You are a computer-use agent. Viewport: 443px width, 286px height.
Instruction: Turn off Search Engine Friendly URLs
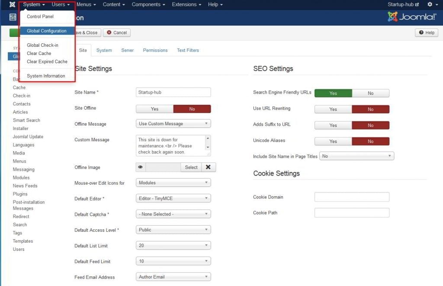(x=370, y=93)
